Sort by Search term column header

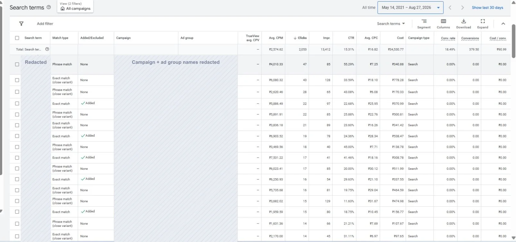[33, 38]
